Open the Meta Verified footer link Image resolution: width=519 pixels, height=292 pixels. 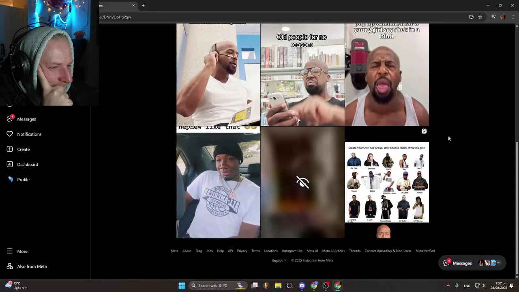[x=425, y=251]
